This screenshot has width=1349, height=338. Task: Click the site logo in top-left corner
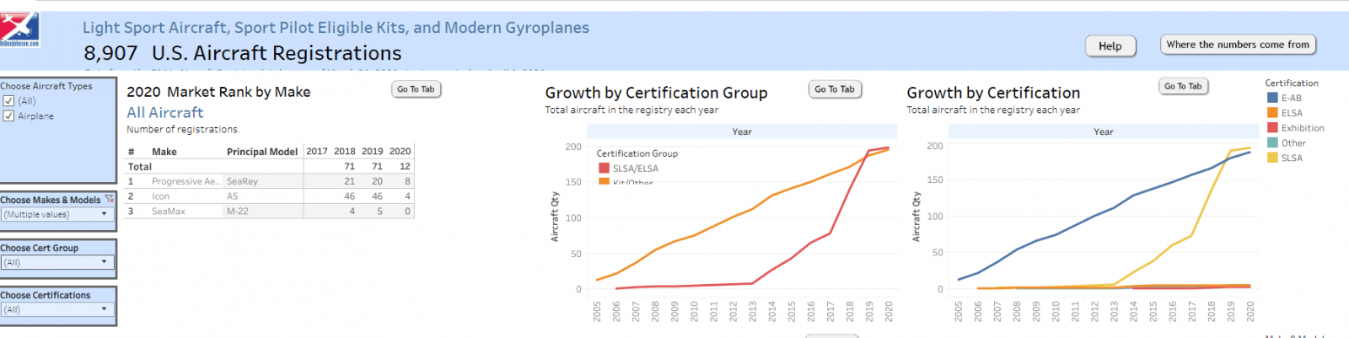coord(19,29)
